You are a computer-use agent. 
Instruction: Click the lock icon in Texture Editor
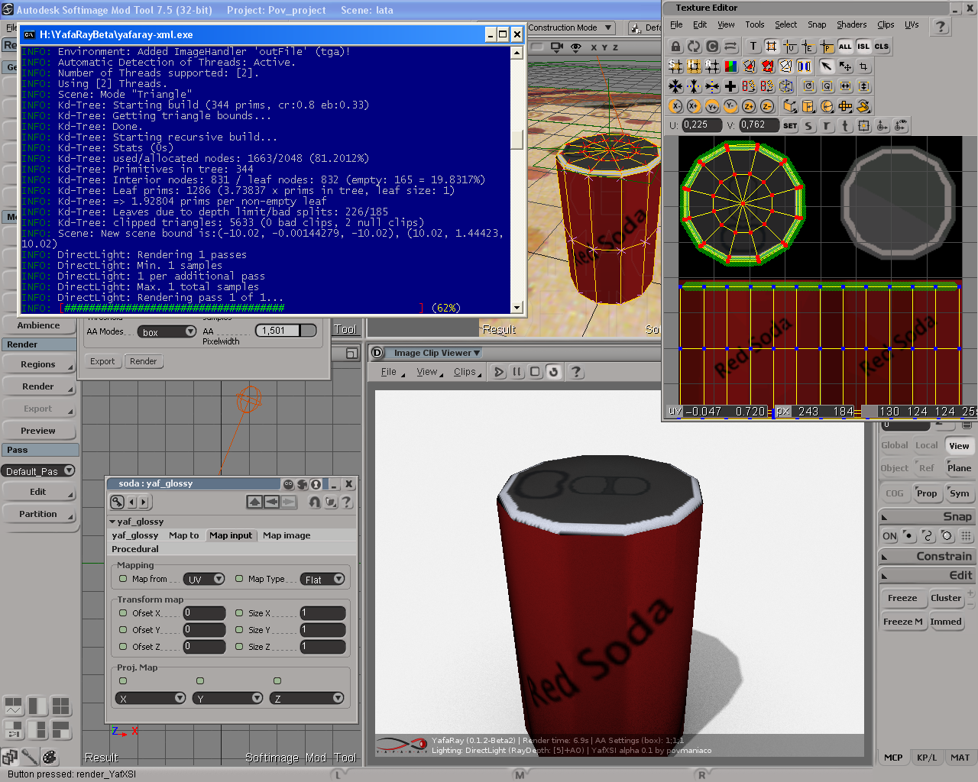pyautogui.click(x=675, y=47)
